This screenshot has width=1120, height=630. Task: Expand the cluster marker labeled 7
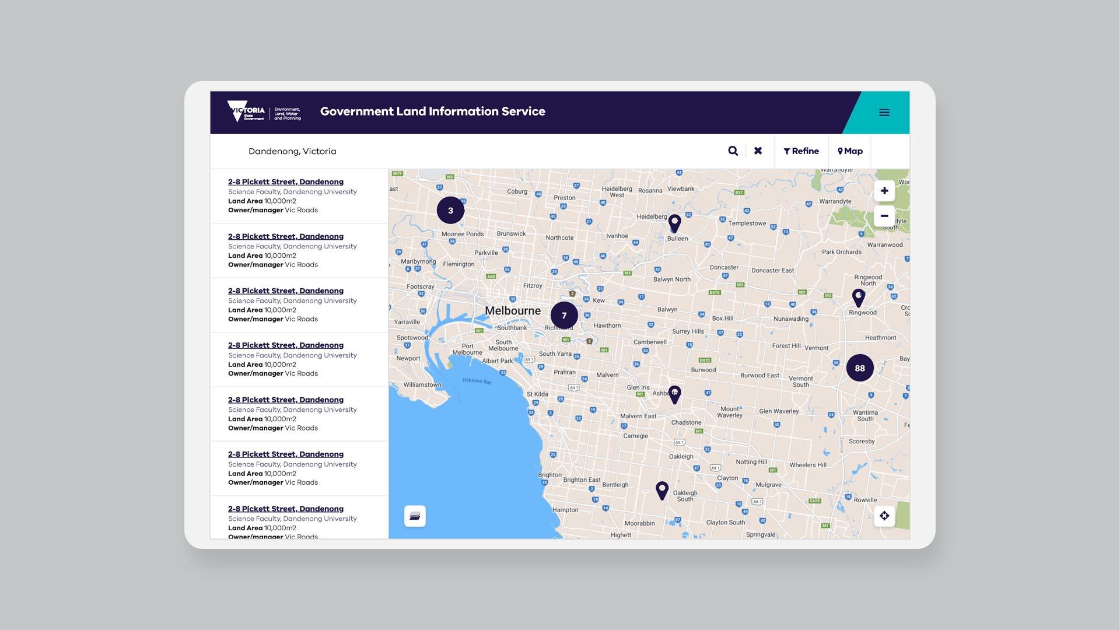[564, 316]
